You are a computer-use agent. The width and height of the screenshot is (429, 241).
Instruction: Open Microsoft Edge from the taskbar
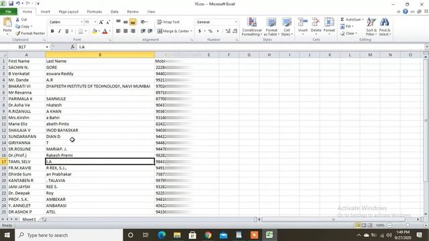(162, 235)
